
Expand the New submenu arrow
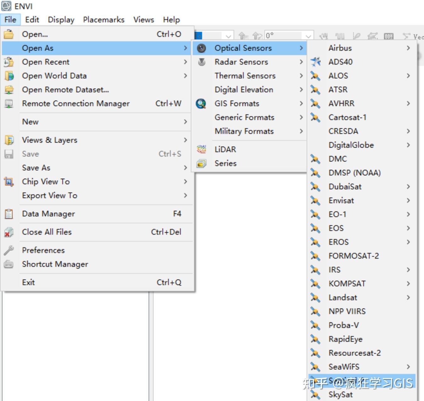click(185, 122)
